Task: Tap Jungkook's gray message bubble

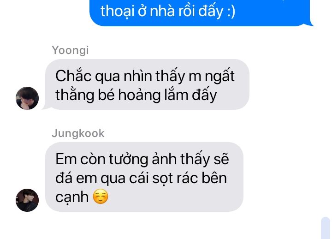Action: [x=144, y=177]
